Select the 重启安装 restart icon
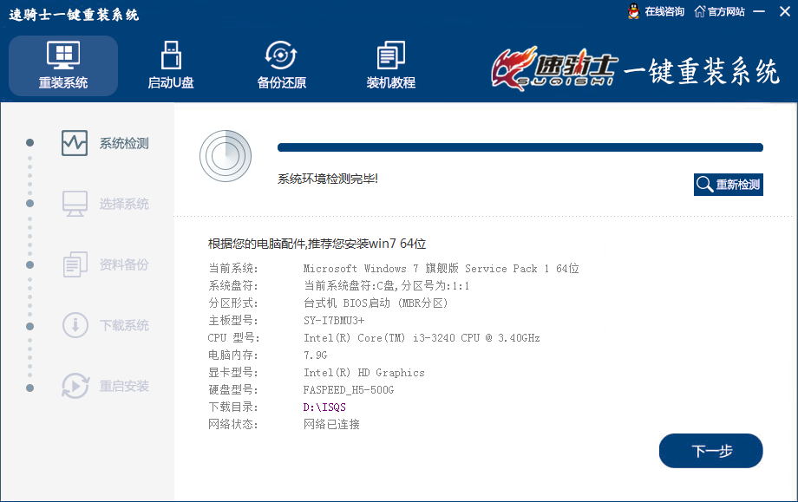Image resolution: width=798 pixels, height=502 pixels. point(75,386)
